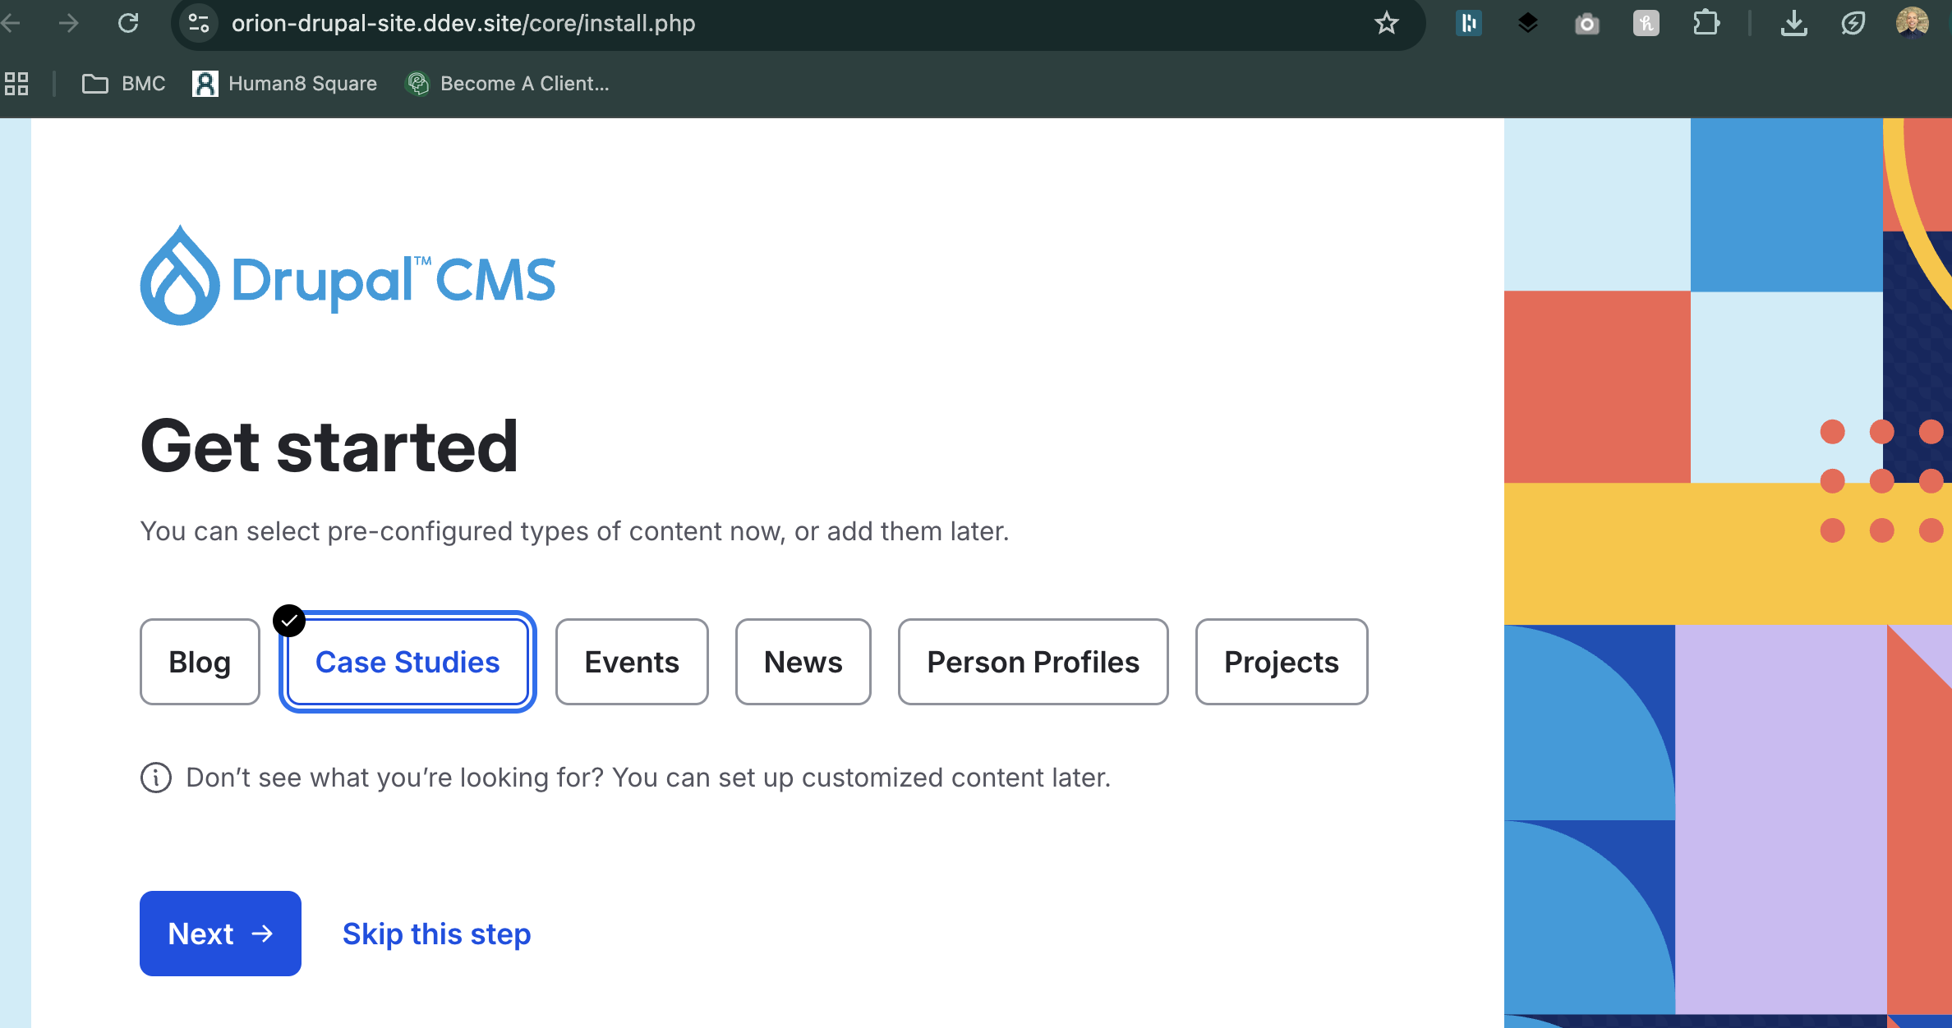Viewport: 1952px width, 1028px height.
Task: Open the user profile avatar
Action: click(1913, 23)
